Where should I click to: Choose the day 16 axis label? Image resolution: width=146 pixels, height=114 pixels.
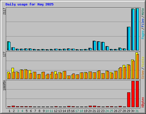(73, 111)
